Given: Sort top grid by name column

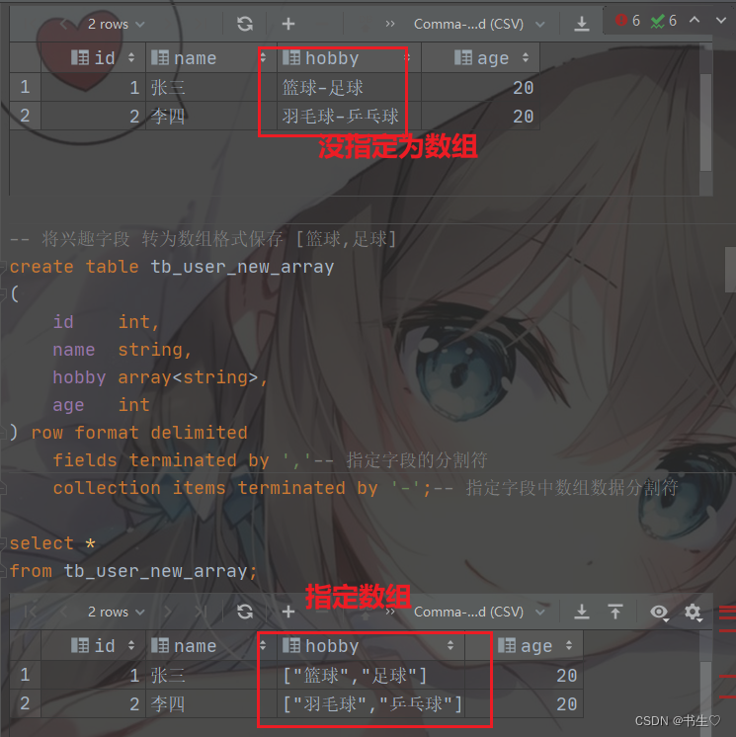Looking at the screenshot, I should tap(263, 57).
